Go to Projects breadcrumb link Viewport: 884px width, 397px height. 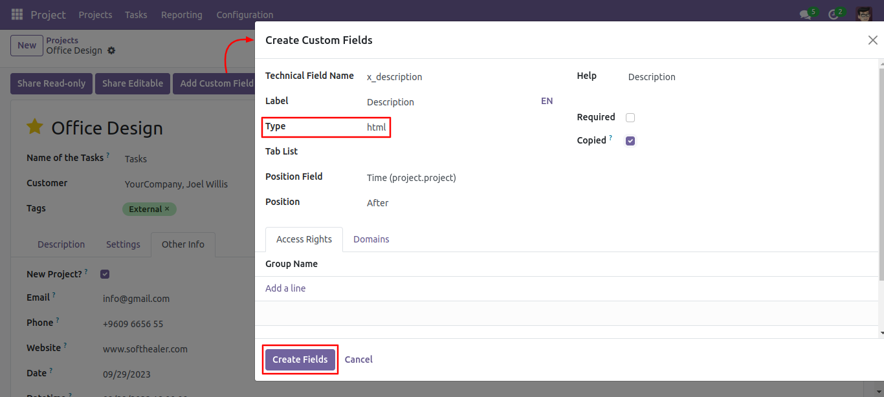click(62, 40)
